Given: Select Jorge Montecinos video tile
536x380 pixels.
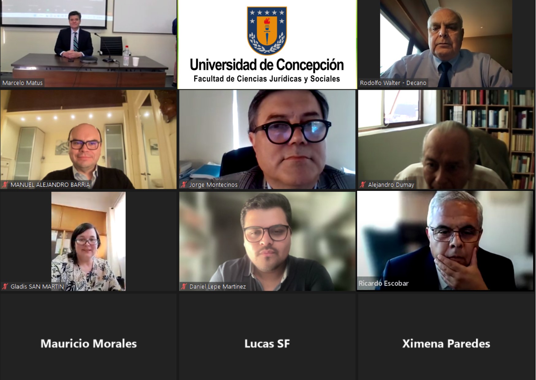Looking at the screenshot, I should (267, 139).
